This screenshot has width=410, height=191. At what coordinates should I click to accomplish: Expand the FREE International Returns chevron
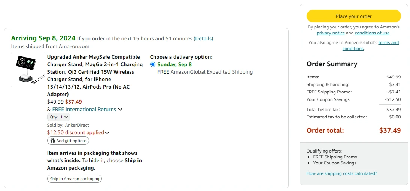pyautogui.click(x=120, y=110)
